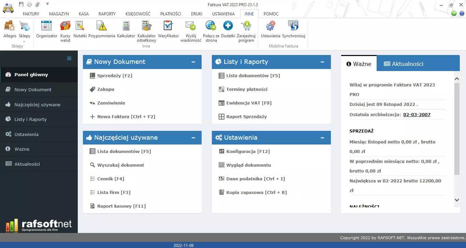466x248 pixels.
Task: Open the Kalkulator tool
Action: point(126,31)
